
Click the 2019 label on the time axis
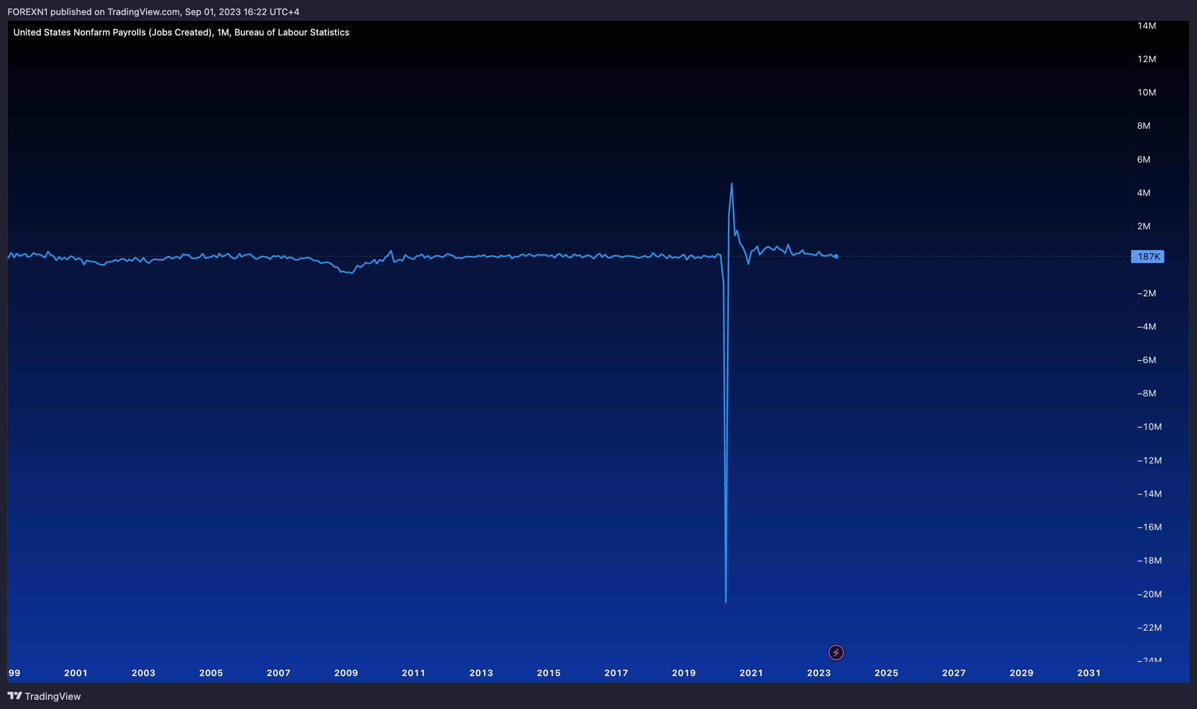tap(684, 673)
